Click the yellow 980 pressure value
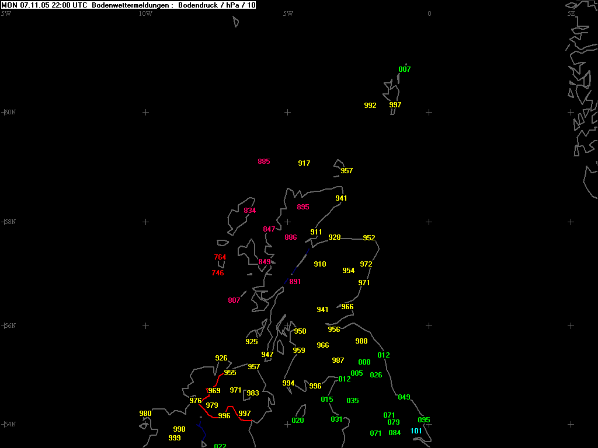The image size is (598, 448). tap(145, 414)
